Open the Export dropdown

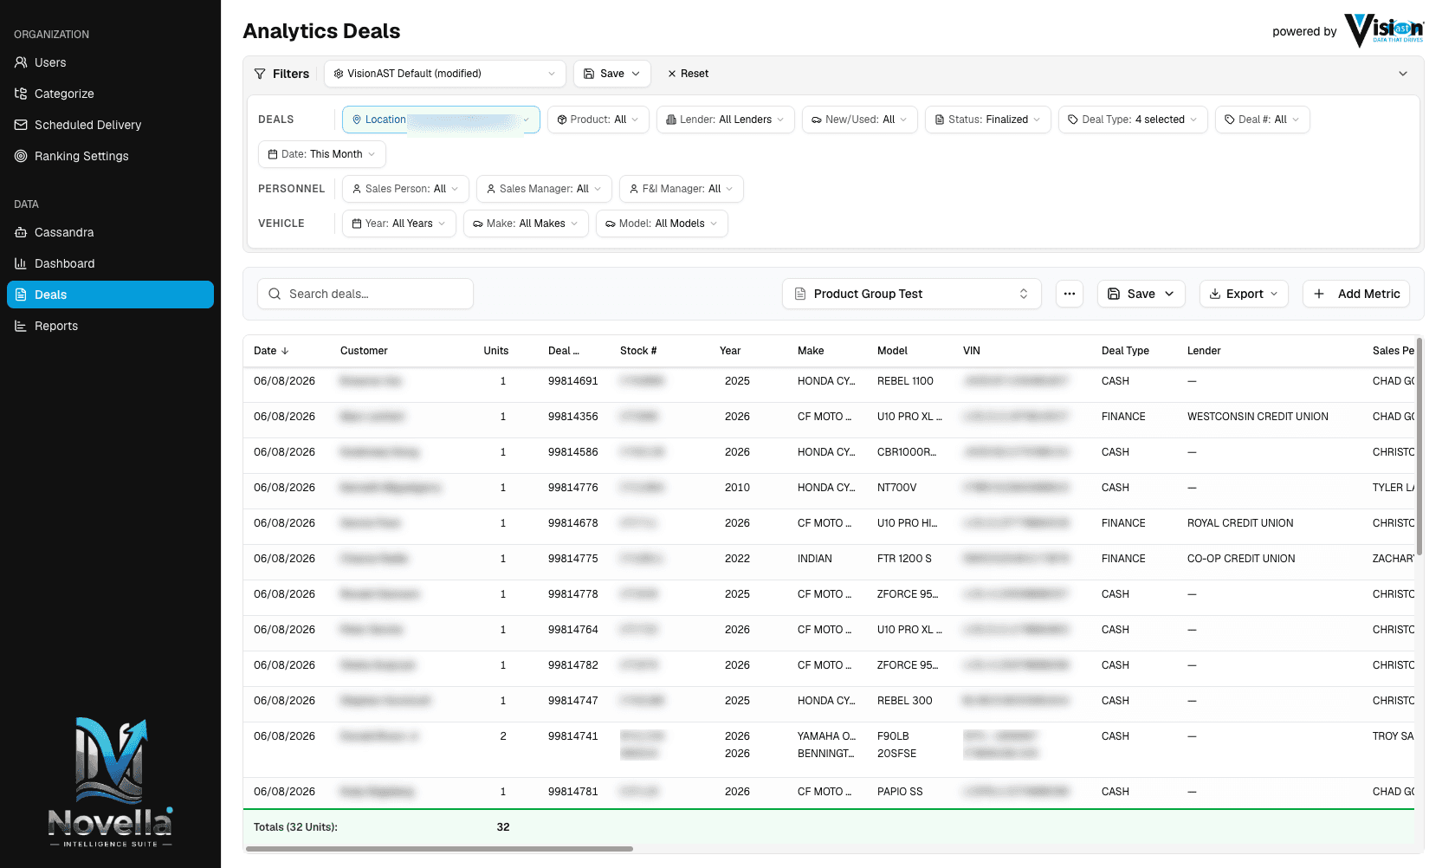click(x=1244, y=294)
